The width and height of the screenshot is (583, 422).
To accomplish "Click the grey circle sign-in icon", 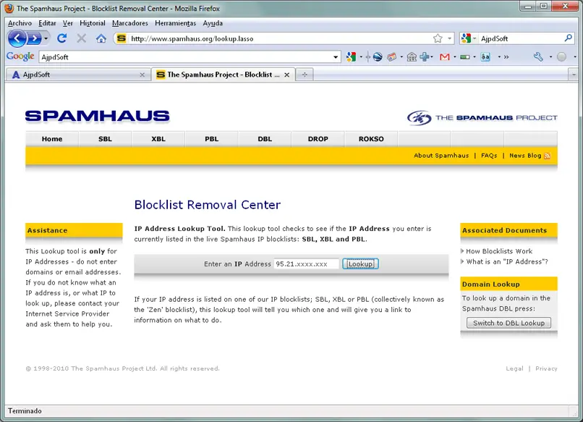I will click(x=561, y=56).
